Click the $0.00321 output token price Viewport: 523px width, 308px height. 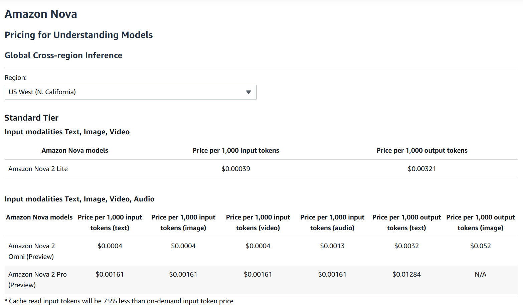[x=422, y=169]
